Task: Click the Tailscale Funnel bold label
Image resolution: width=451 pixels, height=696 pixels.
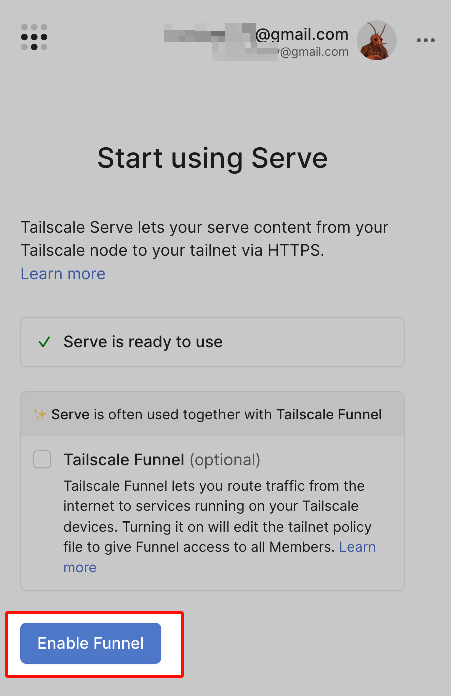Action: [x=124, y=459]
